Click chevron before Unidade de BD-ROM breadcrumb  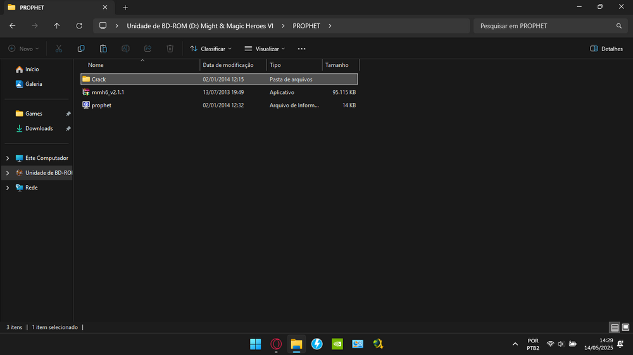(x=116, y=26)
